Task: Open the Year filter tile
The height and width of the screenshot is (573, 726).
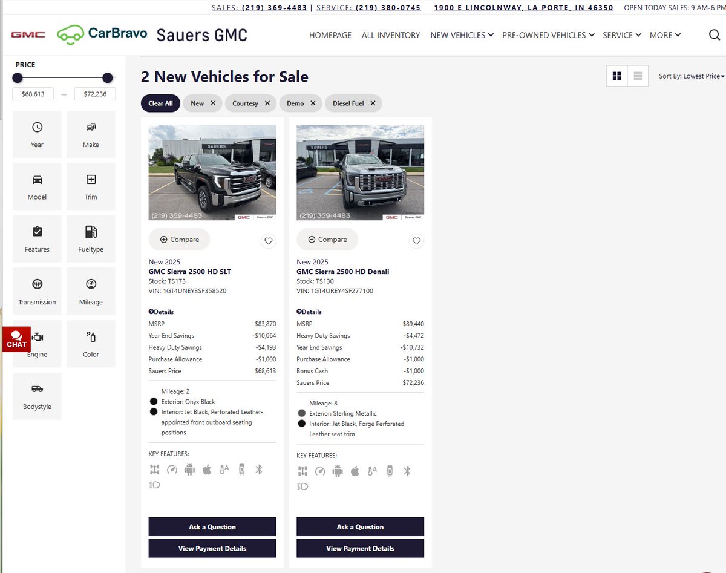Action: (38, 134)
